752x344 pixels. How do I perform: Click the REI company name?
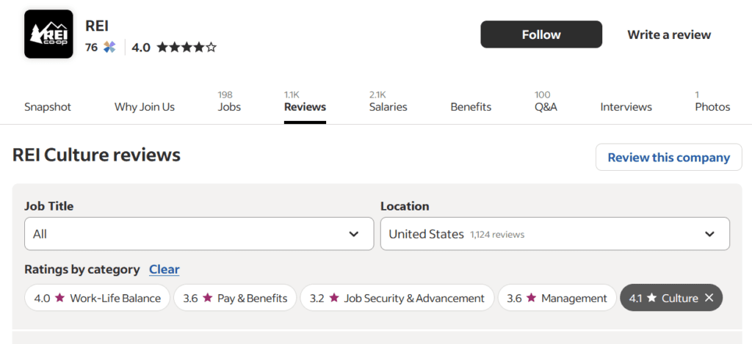(97, 26)
